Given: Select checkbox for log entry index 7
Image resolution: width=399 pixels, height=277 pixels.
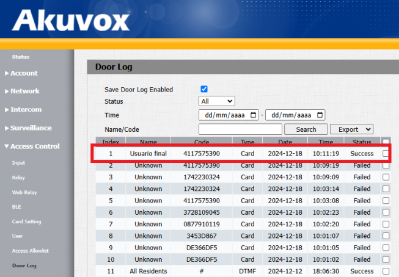Looking at the screenshot, I should tap(386, 224).
